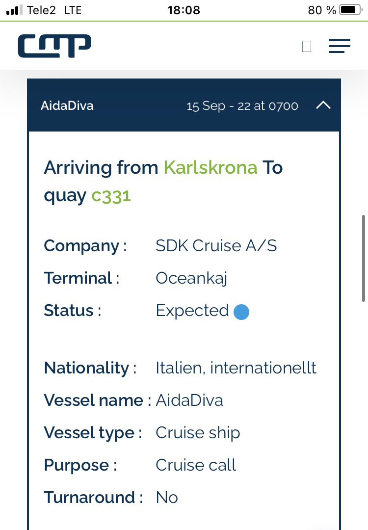Tap the signal strength bars icon
The width and height of the screenshot is (368, 530).
pyautogui.click(x=14, y=10)
